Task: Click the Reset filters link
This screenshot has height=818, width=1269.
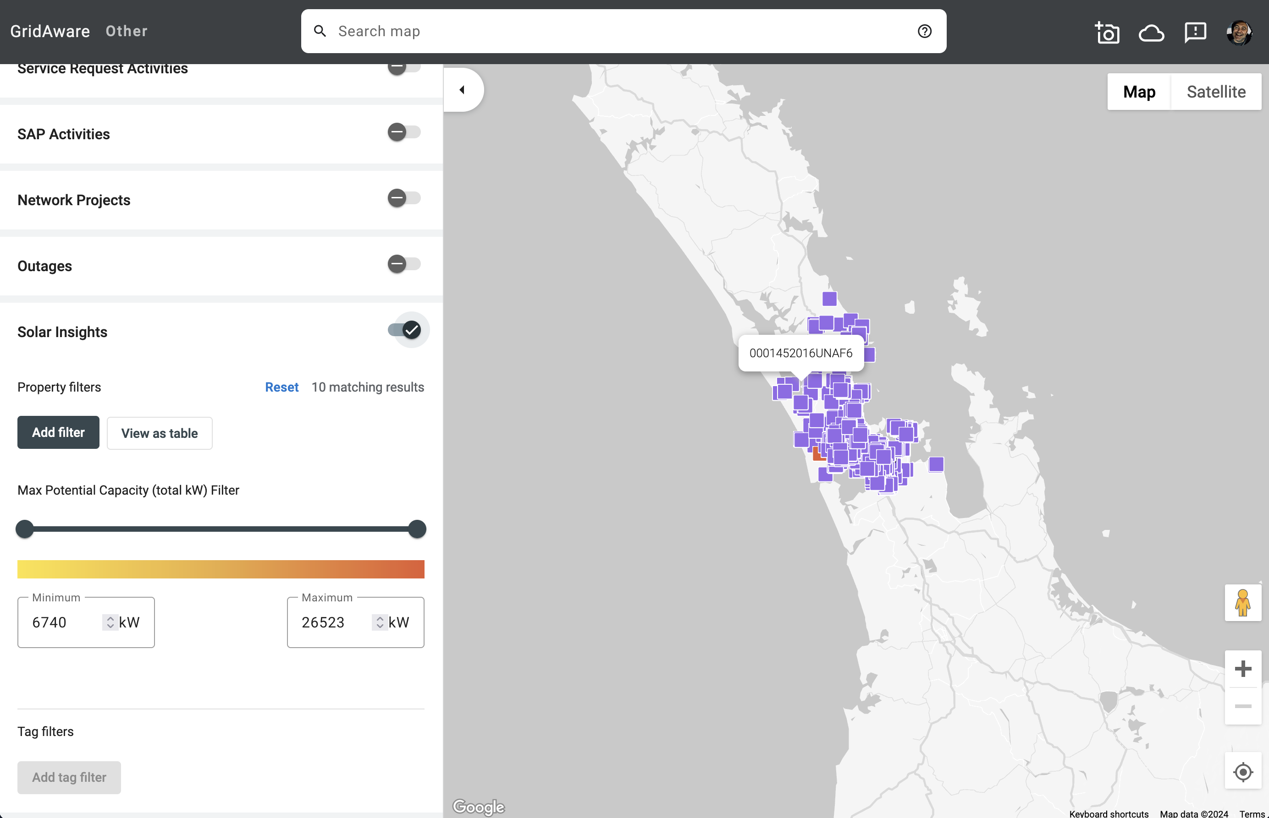Action: [281, 387]
